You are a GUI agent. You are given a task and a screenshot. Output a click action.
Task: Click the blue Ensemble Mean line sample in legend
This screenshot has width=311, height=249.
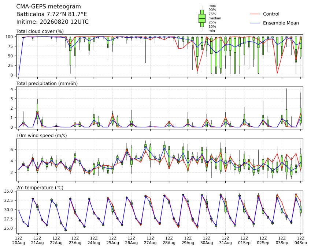[x=255, y=23]
